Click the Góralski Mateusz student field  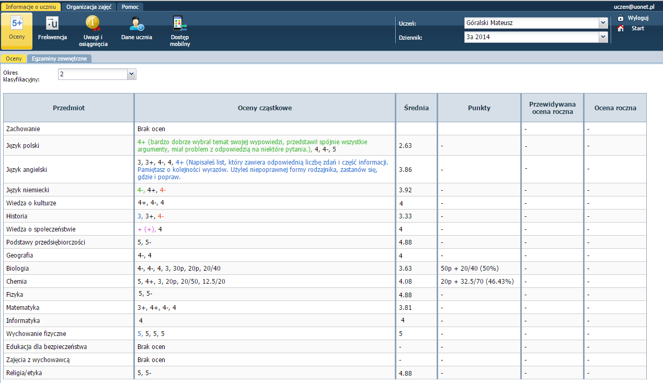(x=531, y=23)
